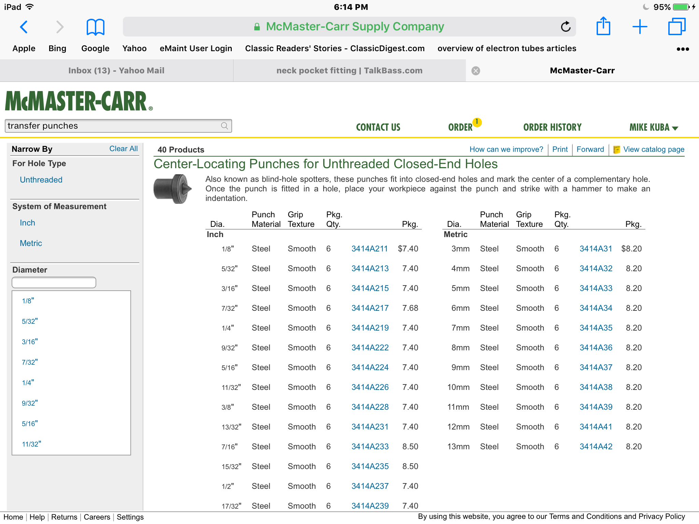Click the Print link
Image resolution: width=699 pixels, height=524 pixels.
tap(560, 149)
